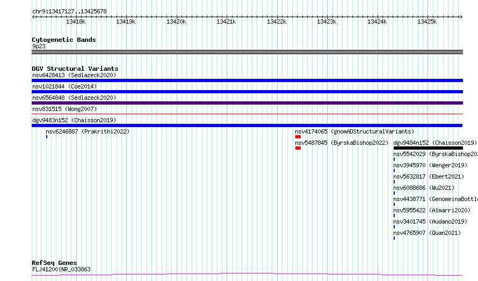Image resolution: width=478 pixels, height=281 pixels.
Task: Click the right arrow end of the ruler
Action: pos(461,17)
